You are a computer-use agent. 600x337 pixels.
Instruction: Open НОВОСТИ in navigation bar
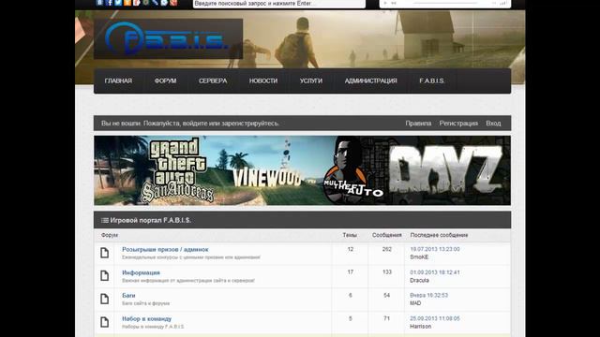(263, 81)
